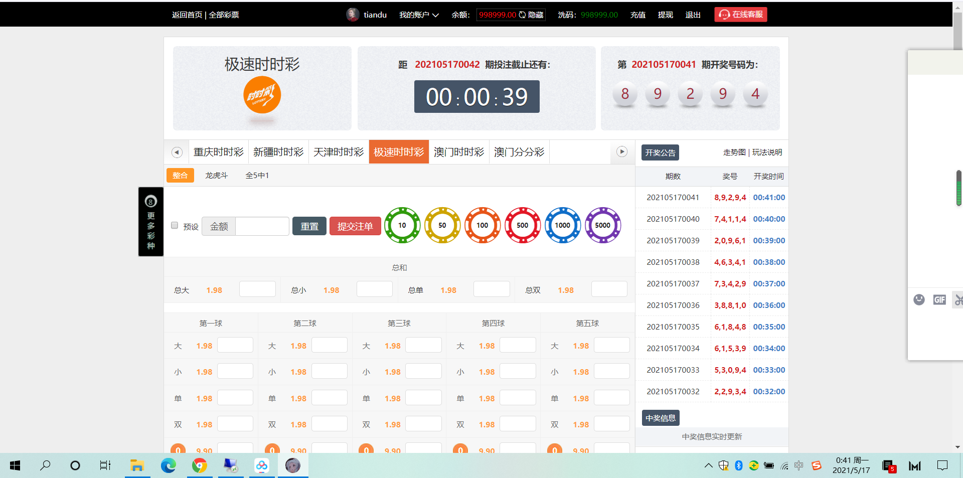Toggle 隐藏 to hide account balance
963x478 pixels.
click(535, 15)
